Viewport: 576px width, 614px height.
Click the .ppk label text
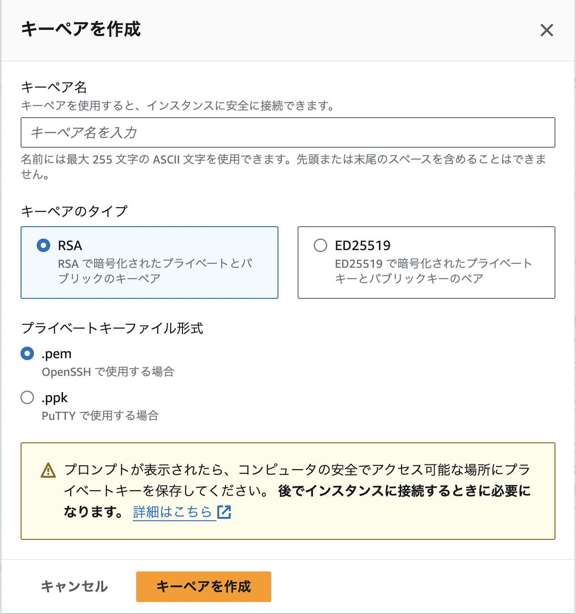pos(54,397)
